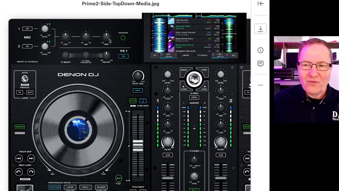
Task: Click the left deck pitch fader handle
Action: coord(138,146)
